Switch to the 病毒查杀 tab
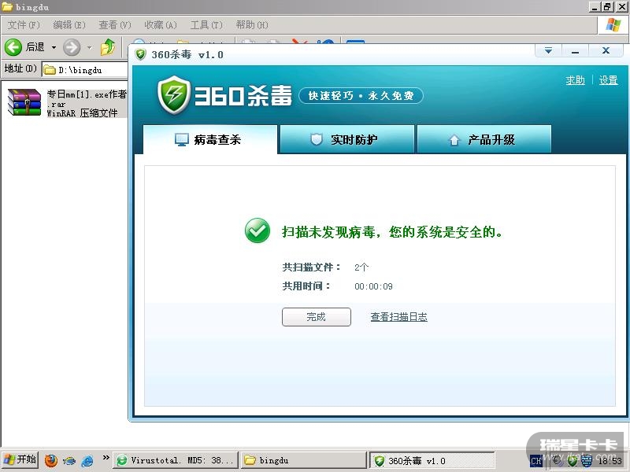Viewport: 630px width, 472px height. coord(210,139)
